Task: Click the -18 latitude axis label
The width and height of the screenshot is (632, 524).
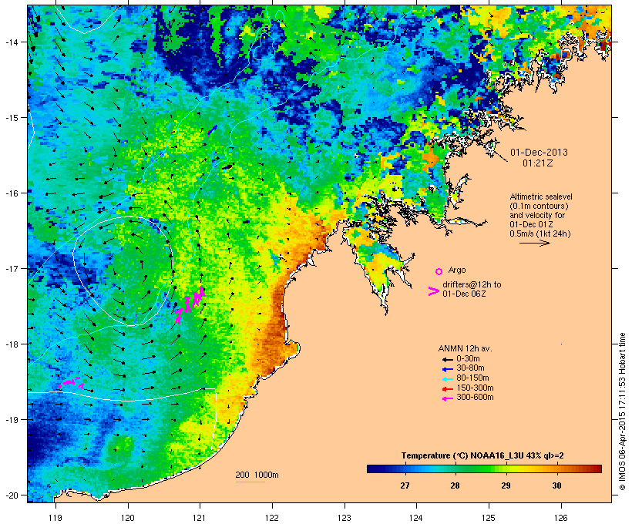Action: tap(11, 344)
